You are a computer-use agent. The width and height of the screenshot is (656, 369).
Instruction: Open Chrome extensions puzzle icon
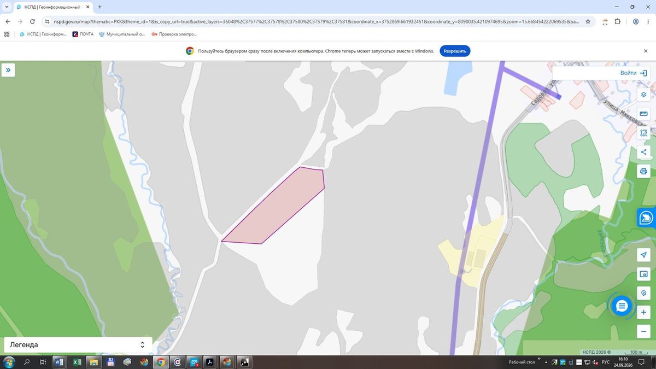point(617,22)
